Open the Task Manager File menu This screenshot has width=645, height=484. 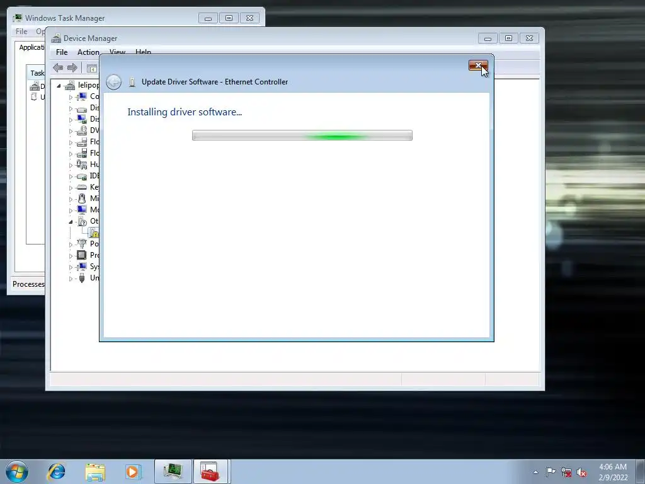click(21, 32)
